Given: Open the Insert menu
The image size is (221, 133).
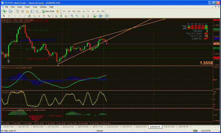Looking at the screenshot, I should pyautogui.click(x=19, y=7).
